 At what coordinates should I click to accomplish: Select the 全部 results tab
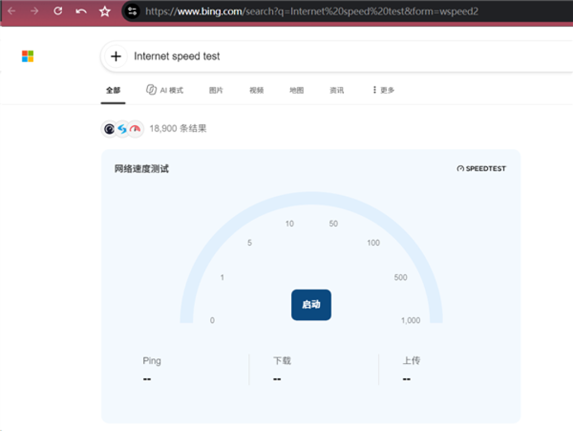click(114, 90)
